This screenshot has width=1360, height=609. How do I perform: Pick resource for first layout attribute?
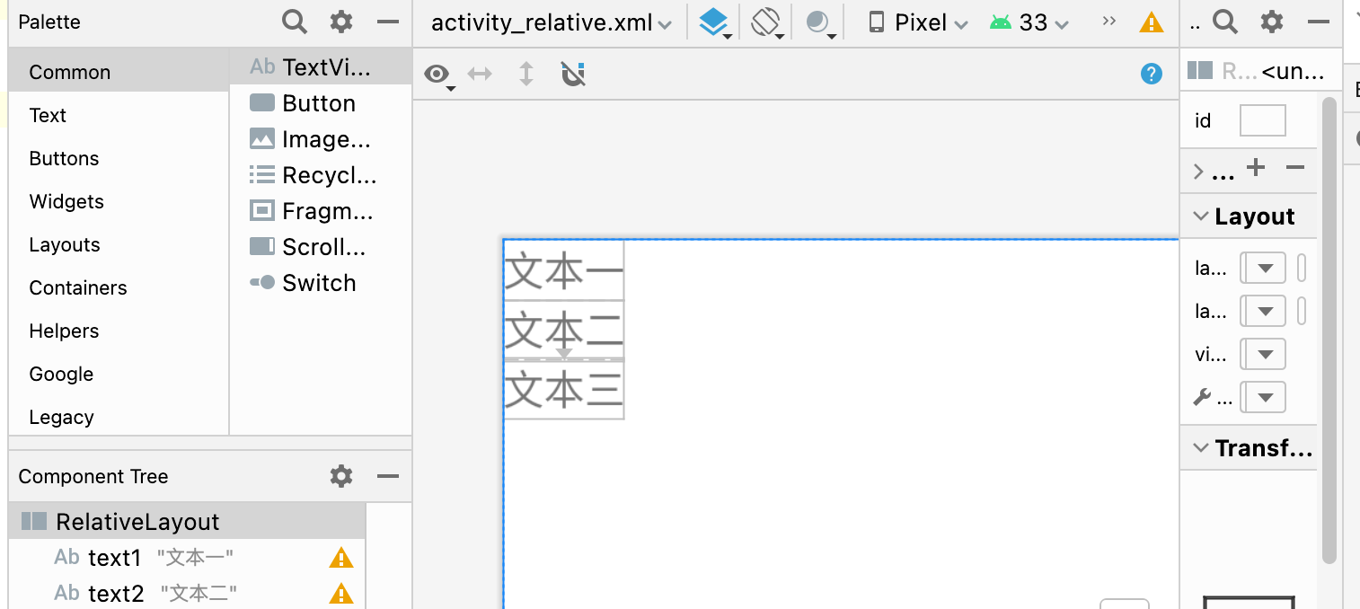coord(1302,268)
